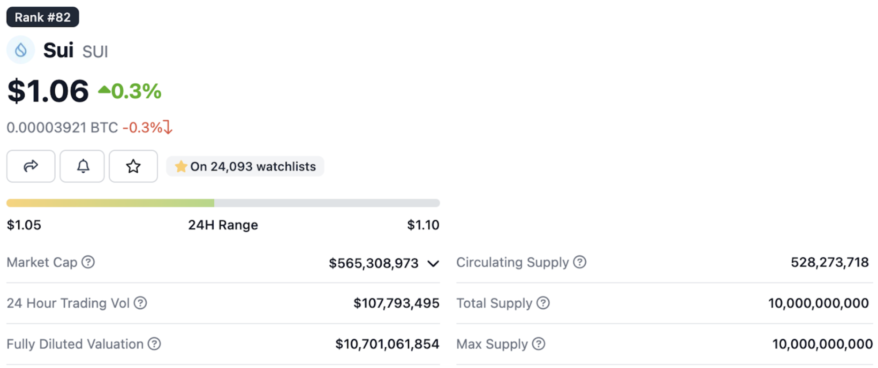The image size is (878, 368).
Task: Click the share arrow button
Action: (x=31, y=166)
